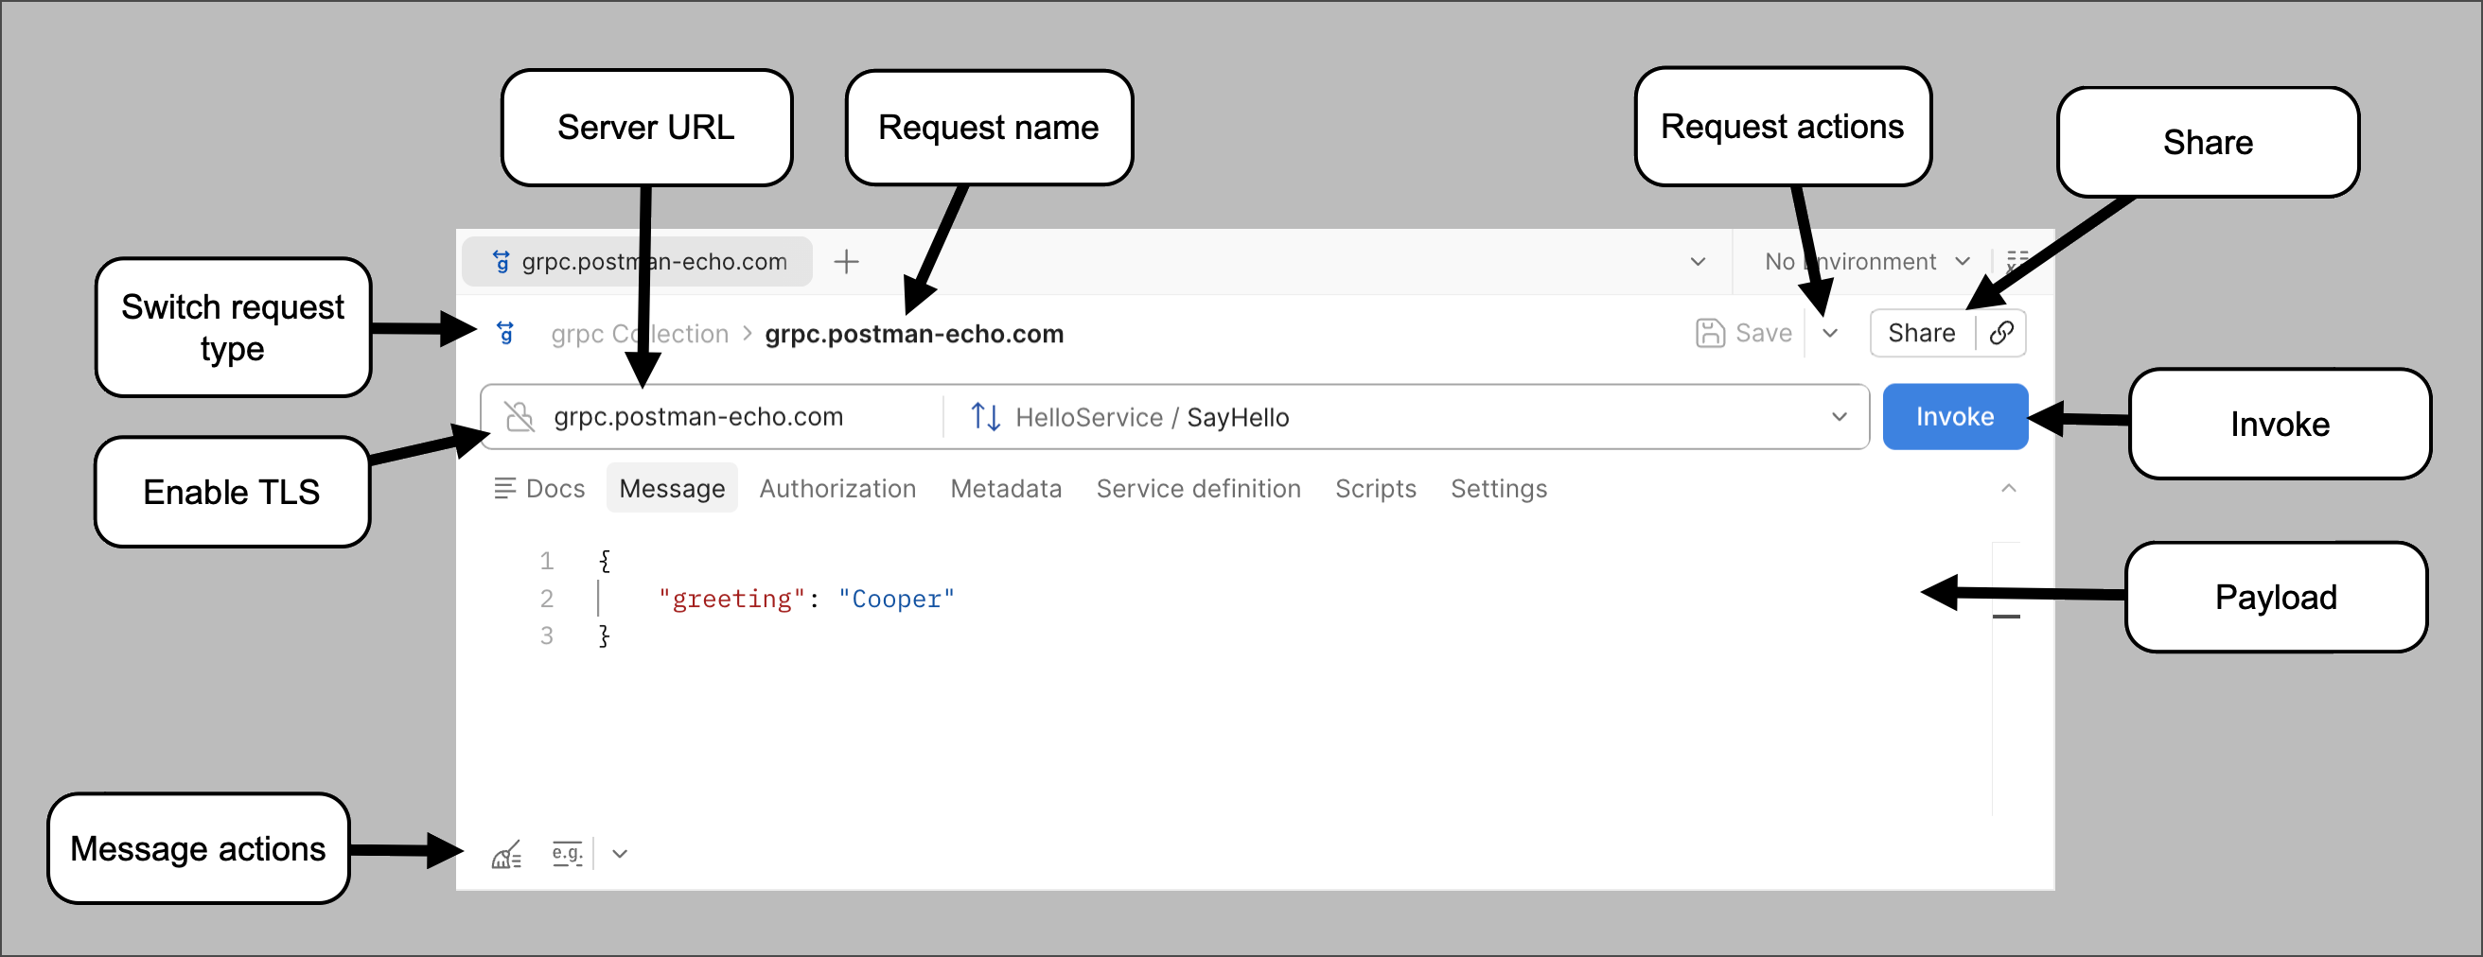This screenshot has width=2483, height=957.
Task: Click the method arrows icon beside HelloService
Action: click(985, 416)
